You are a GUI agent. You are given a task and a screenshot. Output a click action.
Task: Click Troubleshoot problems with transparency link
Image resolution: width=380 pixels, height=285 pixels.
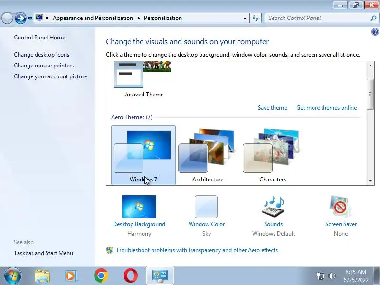point(197,250)
